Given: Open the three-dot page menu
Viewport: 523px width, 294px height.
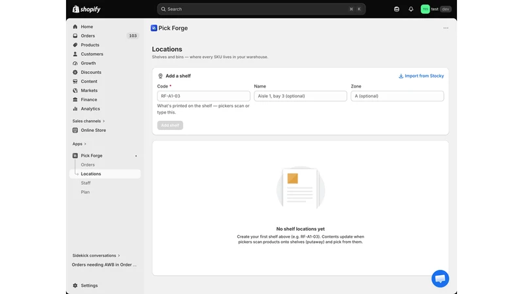Looking at the screenshot, I should click(446, 28).
